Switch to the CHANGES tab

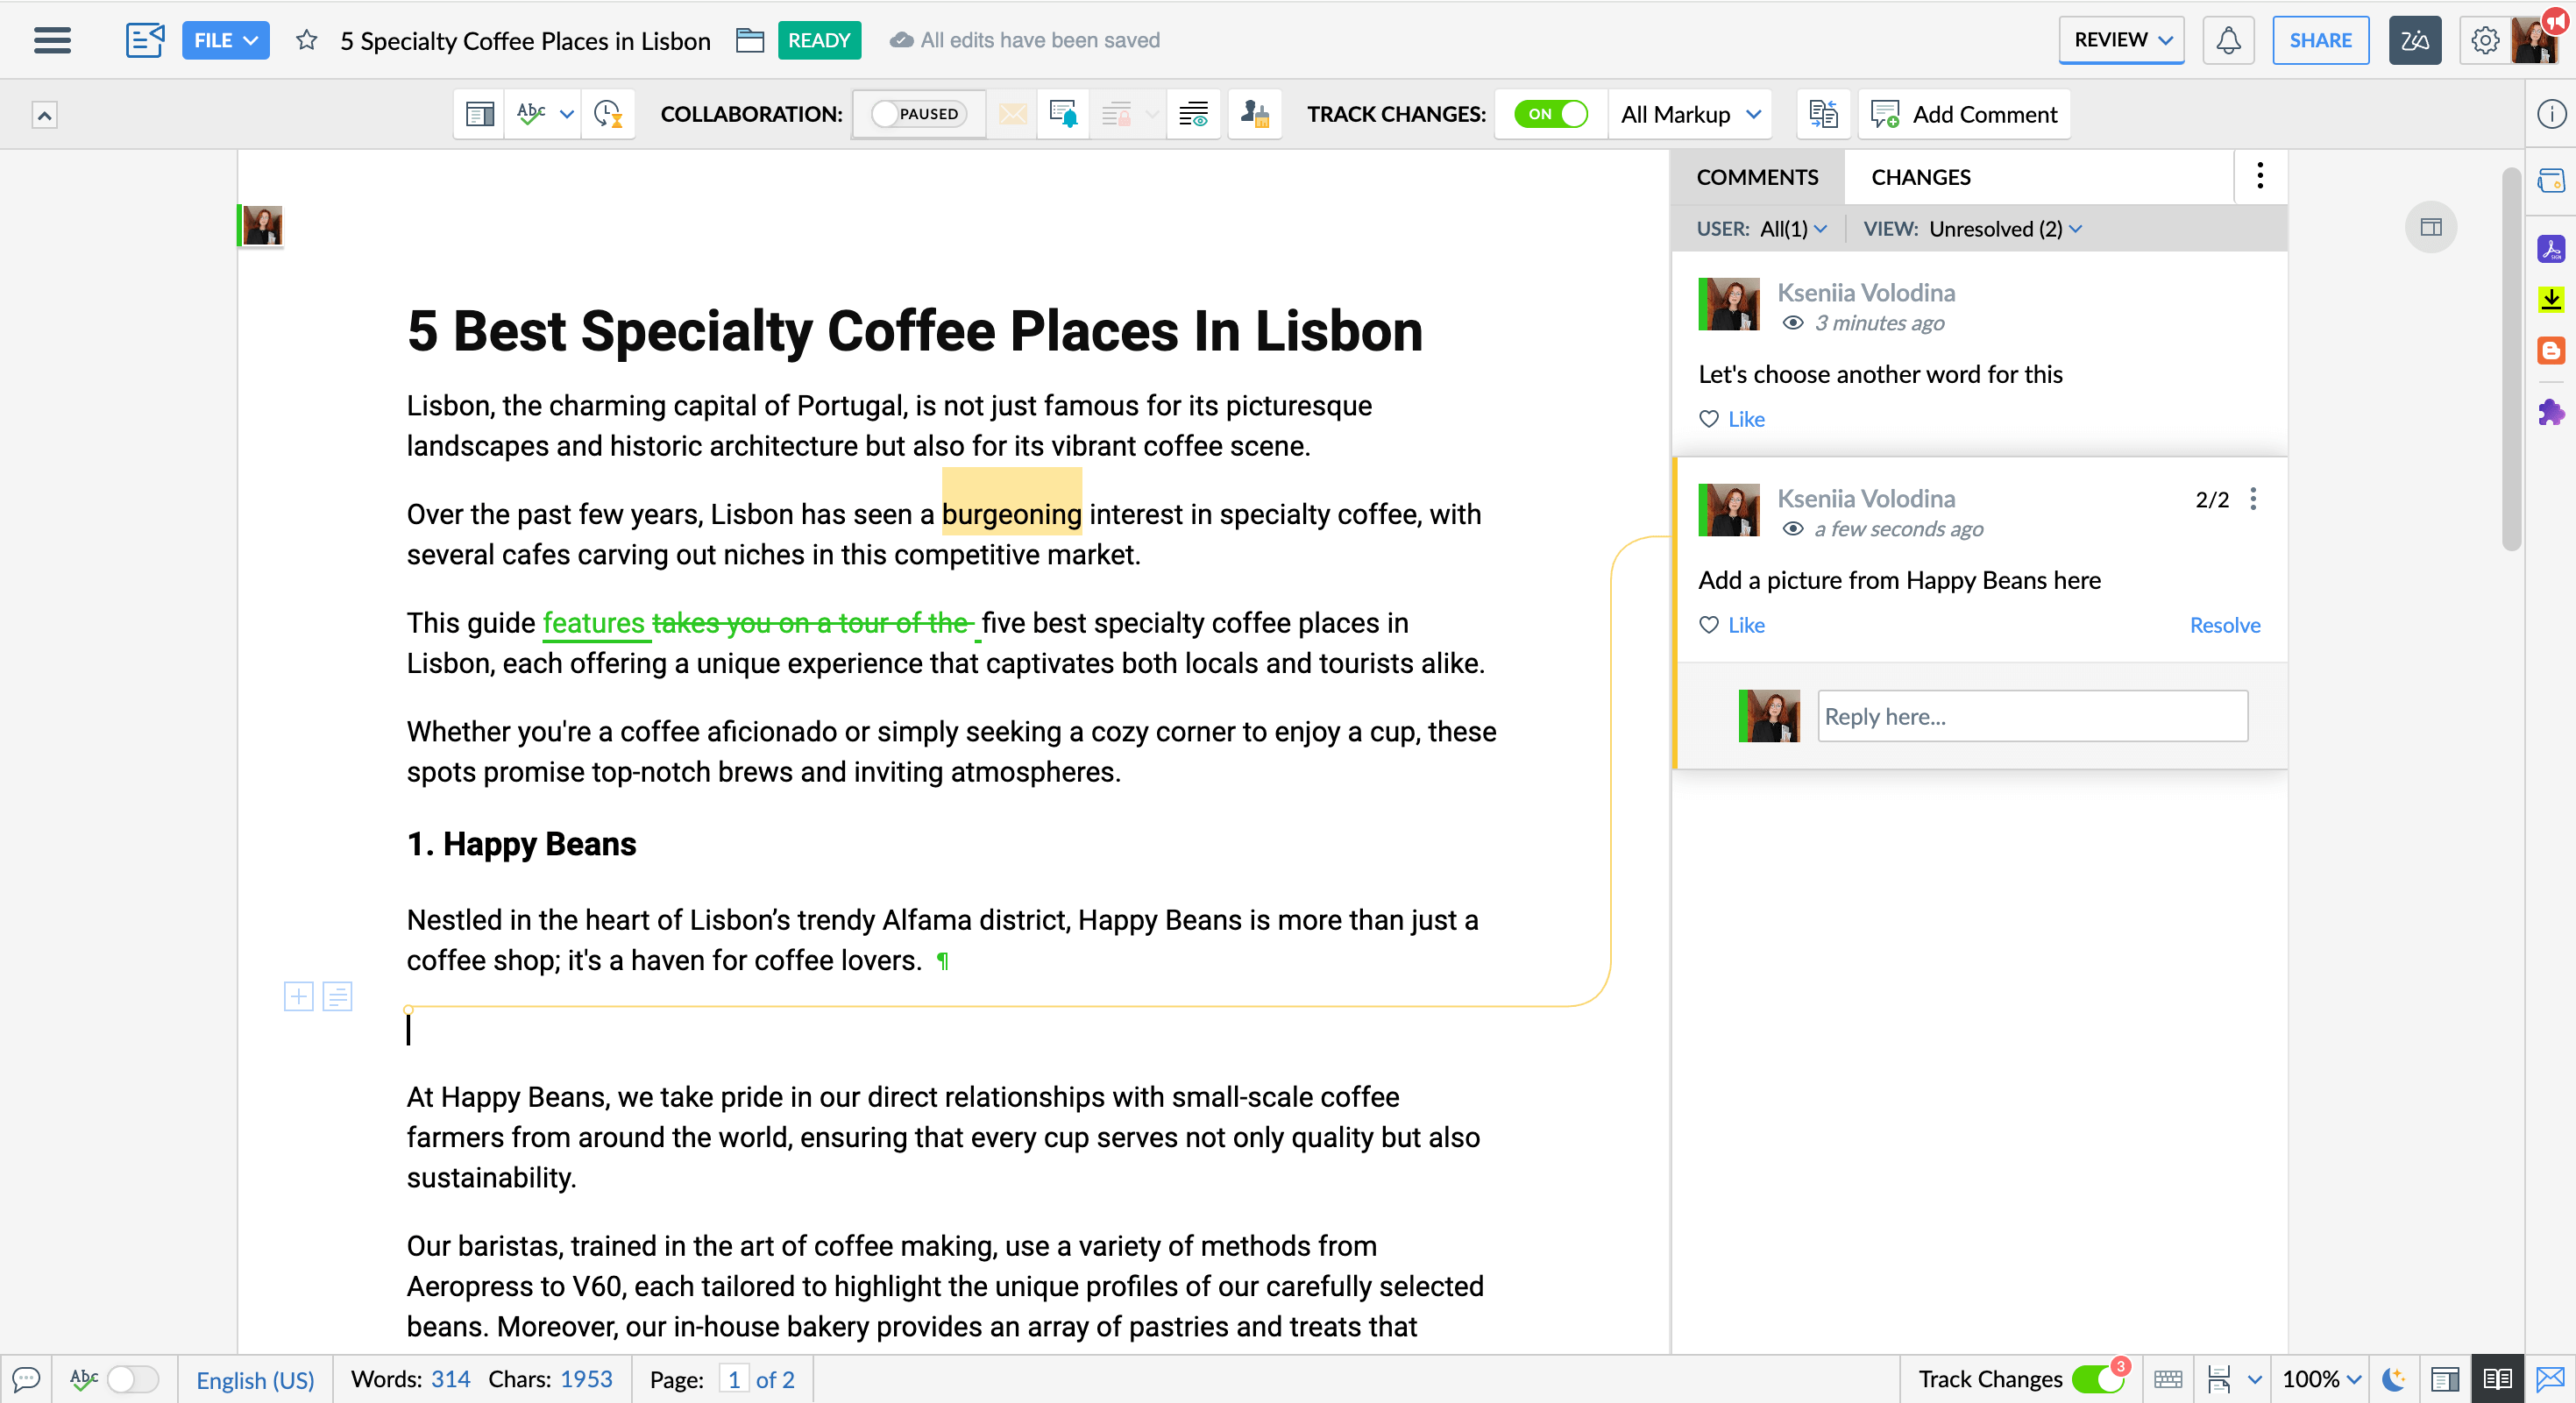[x=1920, y=176]
